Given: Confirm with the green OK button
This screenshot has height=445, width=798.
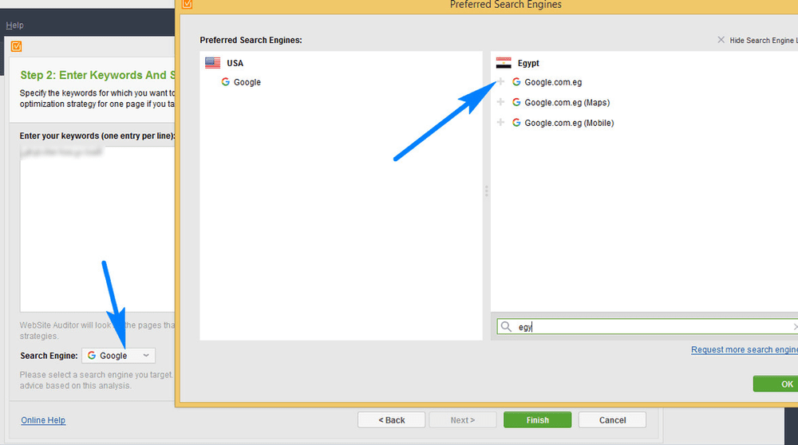Looking at the screenshot, I should pos(776,384).
